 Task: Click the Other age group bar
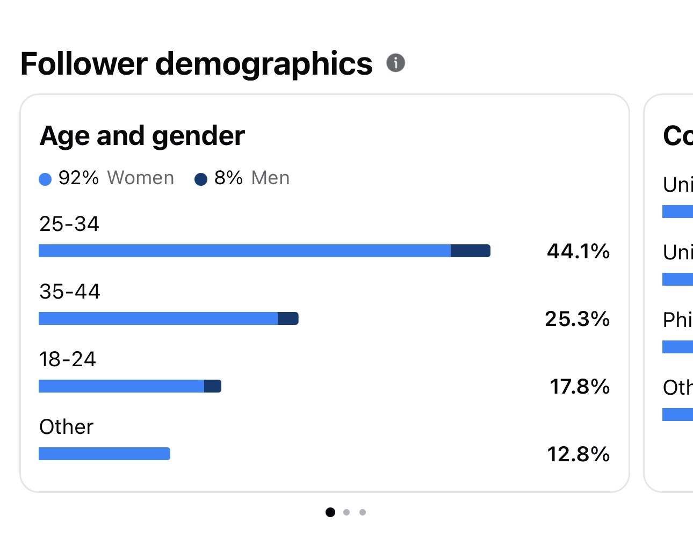[104, 454]
